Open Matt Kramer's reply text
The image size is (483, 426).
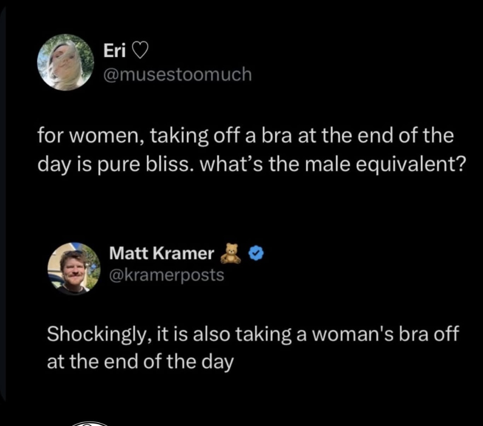(x=253, y=348)
